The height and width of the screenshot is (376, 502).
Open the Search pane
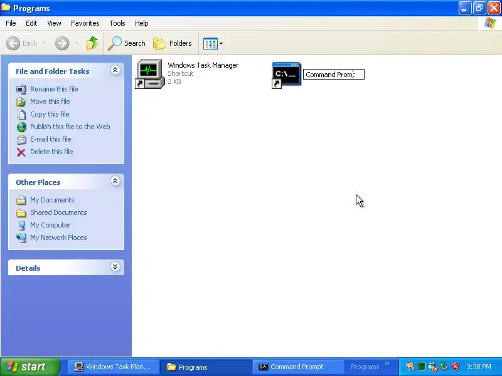click(127, 43)
